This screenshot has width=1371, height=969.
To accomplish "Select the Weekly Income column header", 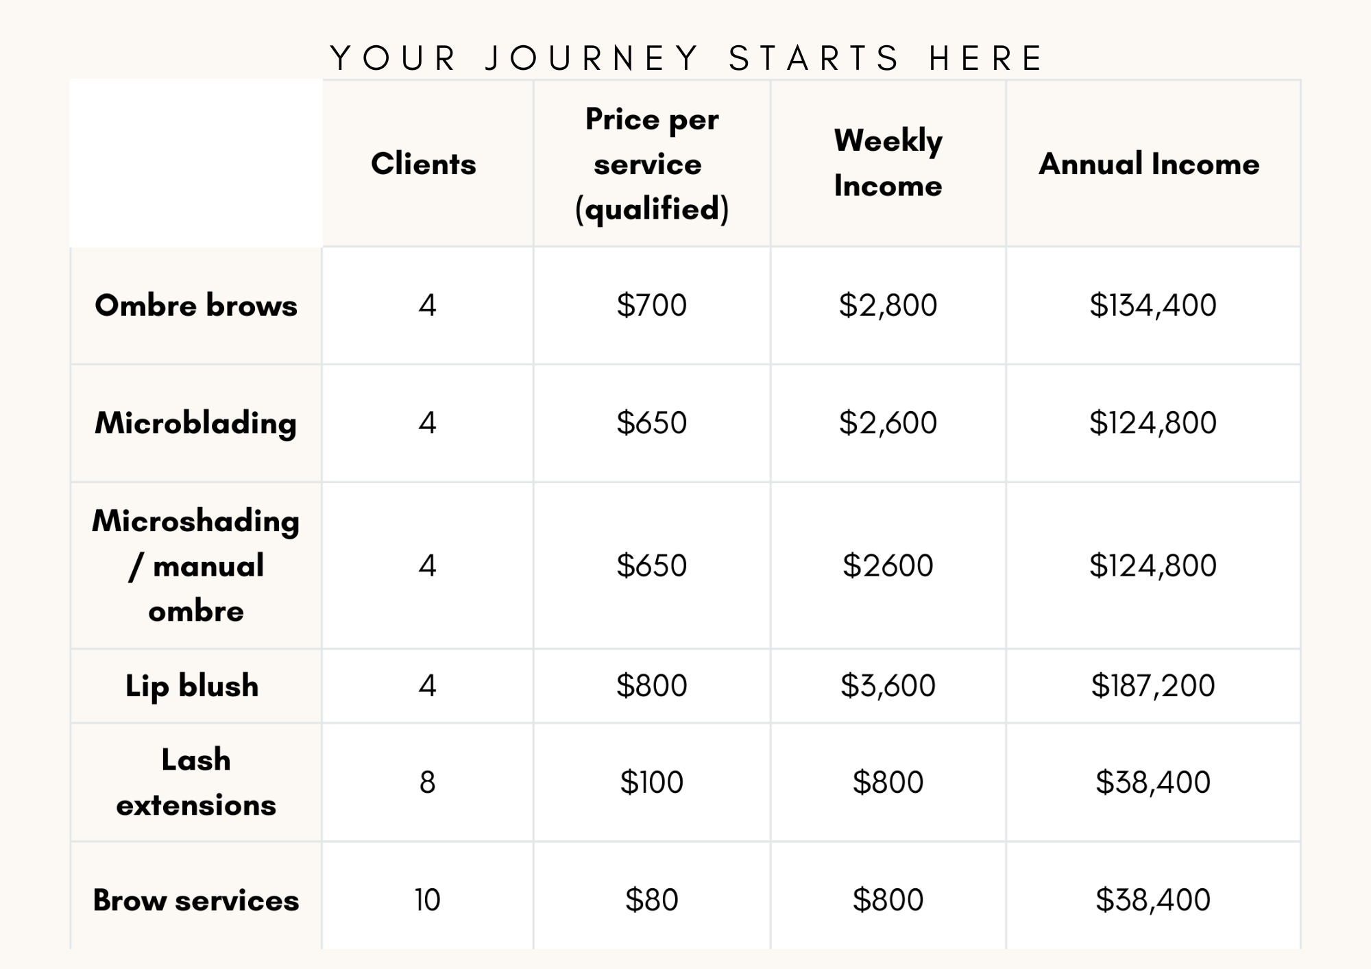I will tap(888, 163).
